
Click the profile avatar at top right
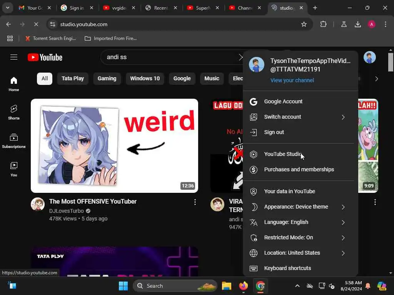click(x=370, y=58)
